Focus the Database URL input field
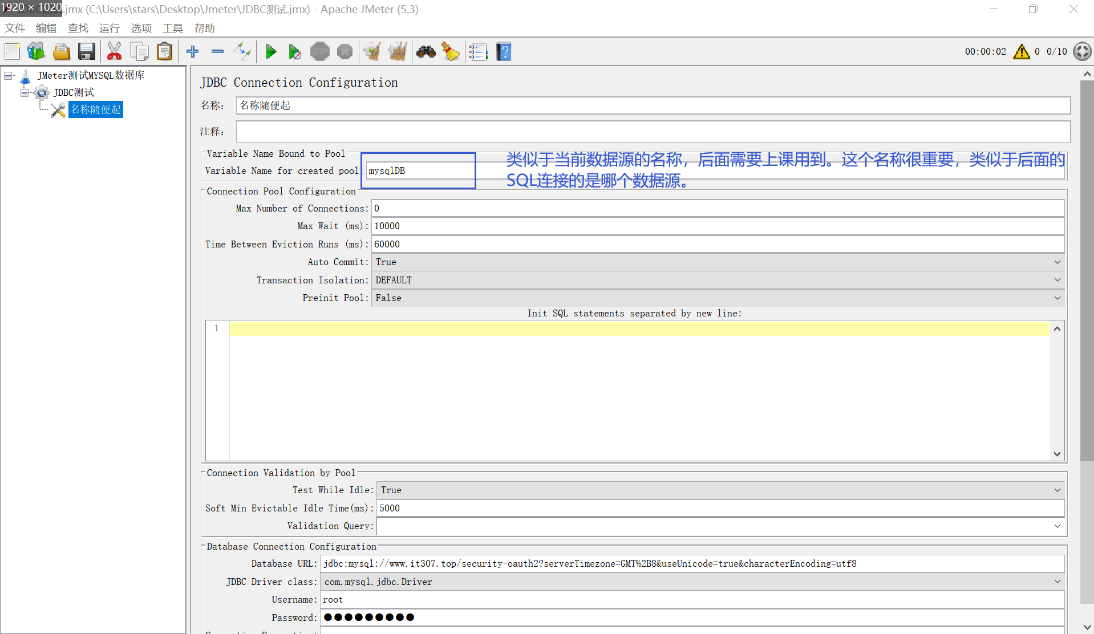 coord(570,563)
